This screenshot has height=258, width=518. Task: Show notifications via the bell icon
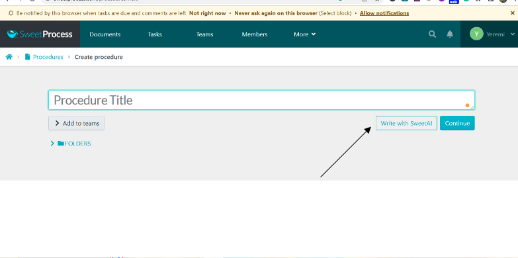coord(450,34)
